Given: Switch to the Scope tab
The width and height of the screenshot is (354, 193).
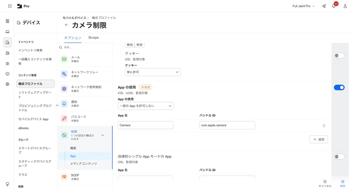Looking at the screenshot, I should point(93,37).
